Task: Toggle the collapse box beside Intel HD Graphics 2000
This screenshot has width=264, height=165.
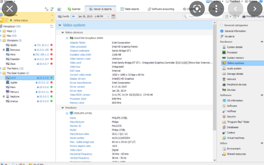Action: pyautogui.click(x=67, y=38)
